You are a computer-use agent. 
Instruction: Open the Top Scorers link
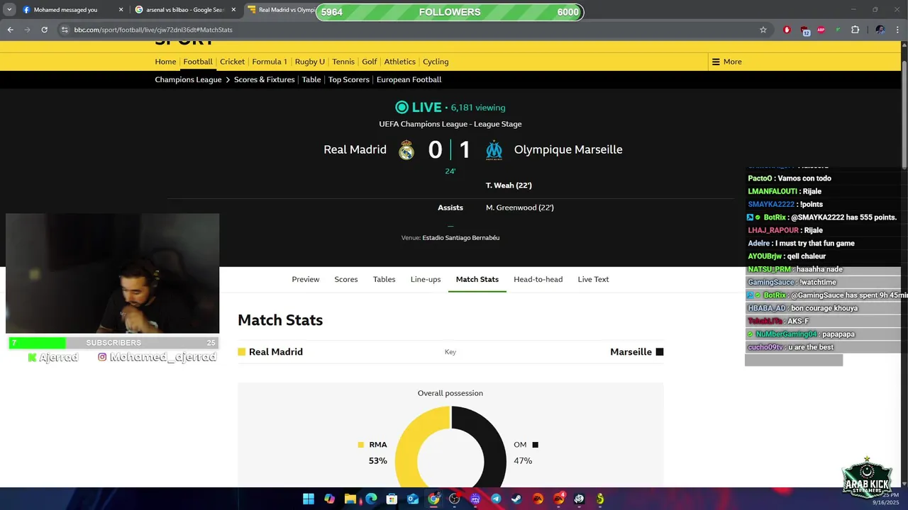click(349, 79)
